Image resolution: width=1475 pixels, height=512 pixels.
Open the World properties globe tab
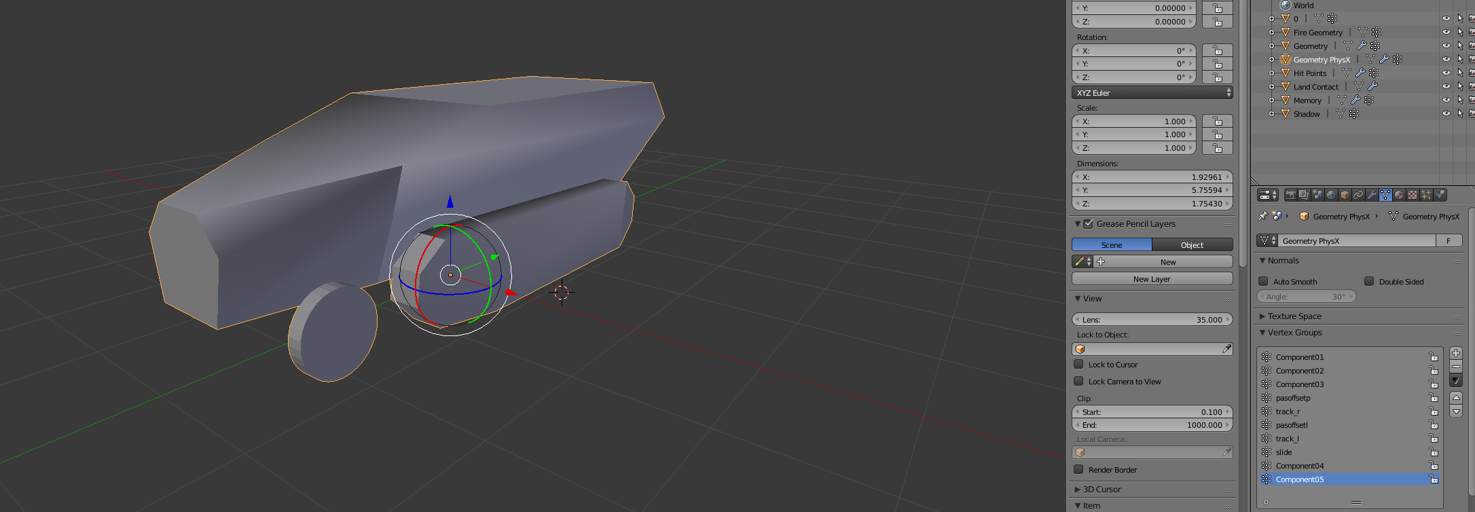click(x=1331, y=195)
